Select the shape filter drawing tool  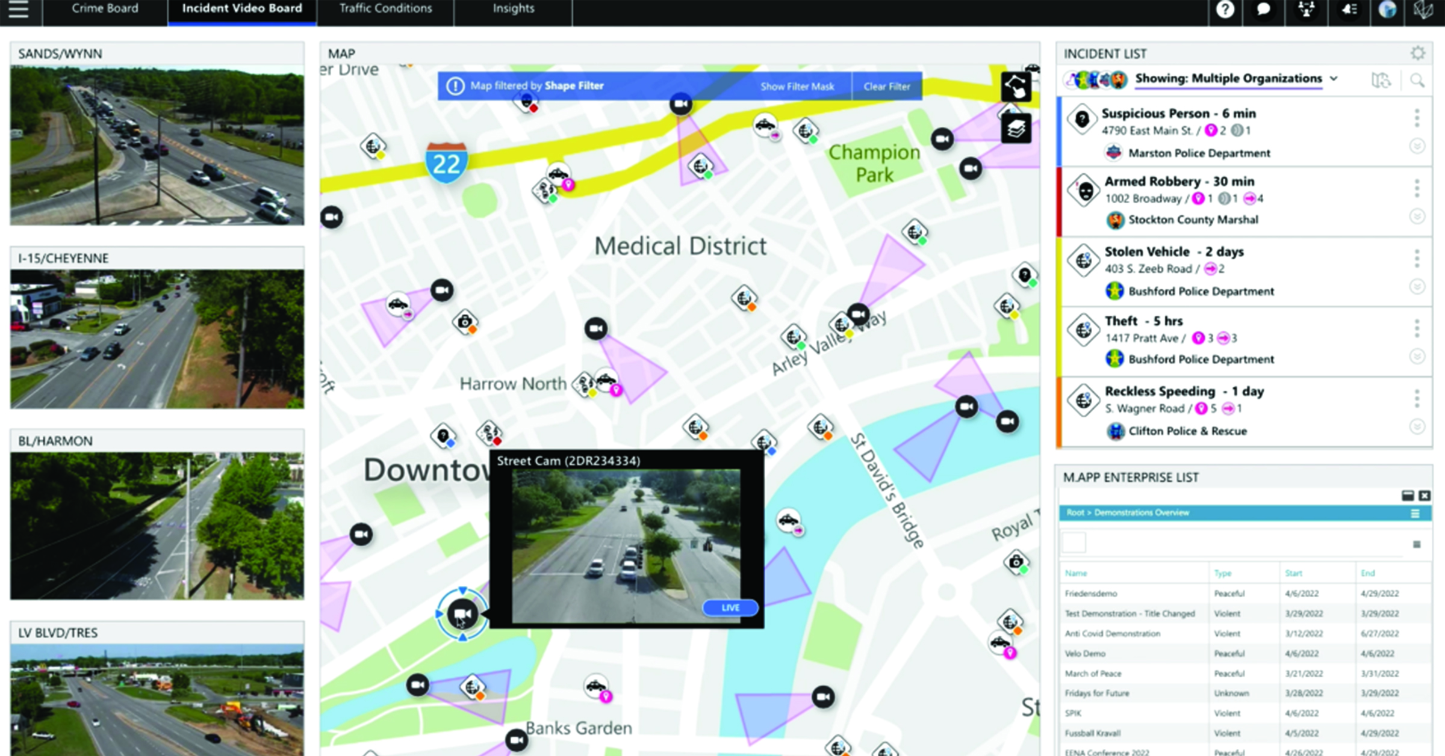pyautogui.click(x=1016, y=87)
